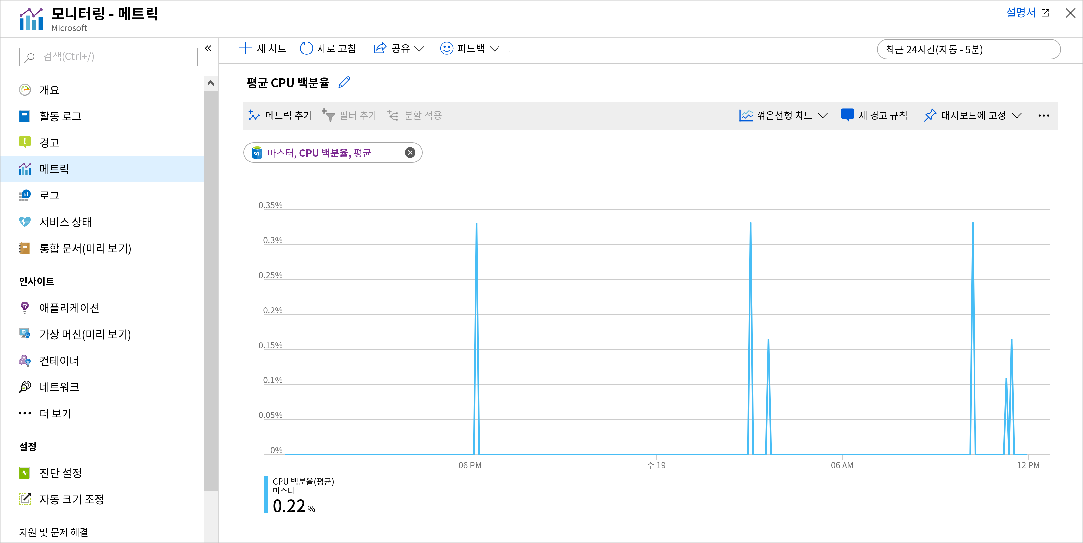Open 가상 머신(미리 보기) insights
1083x543 pixels.
click(x=102, y=334)
